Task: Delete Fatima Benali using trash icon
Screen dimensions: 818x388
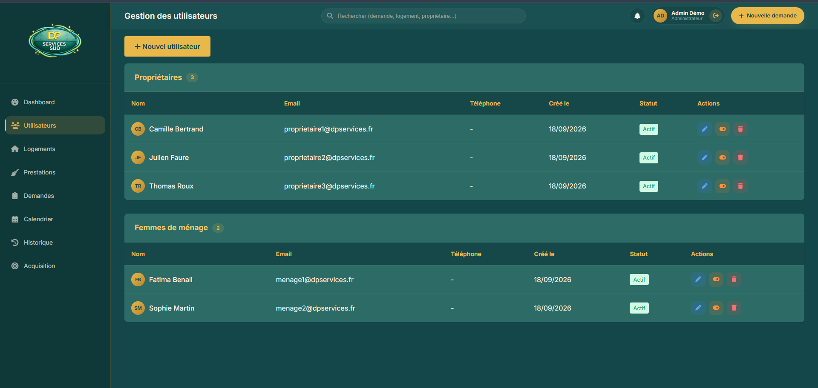Action: point(734,280)
